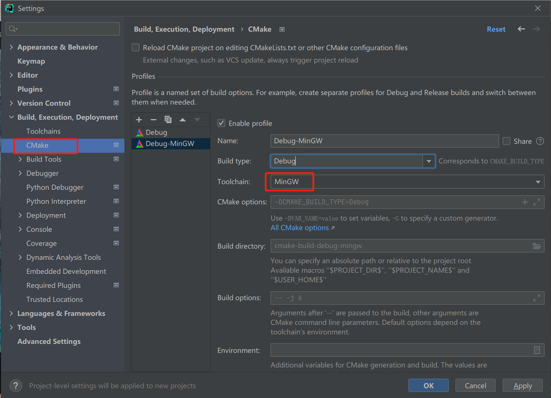The height and width of the screenshot is (398, 551).
Task: Click the Build directory input field
Action: coord(407,246)
